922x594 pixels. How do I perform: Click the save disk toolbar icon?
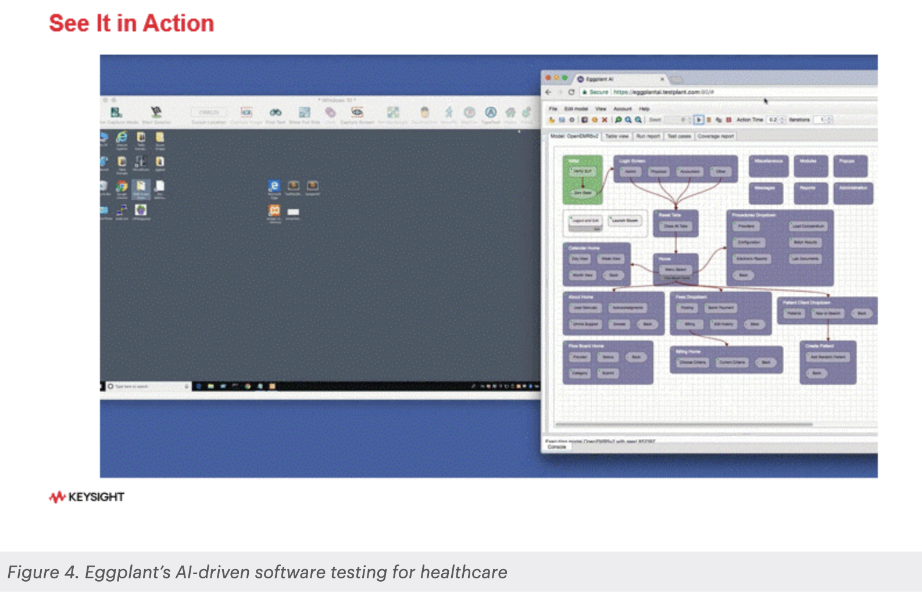562,120
